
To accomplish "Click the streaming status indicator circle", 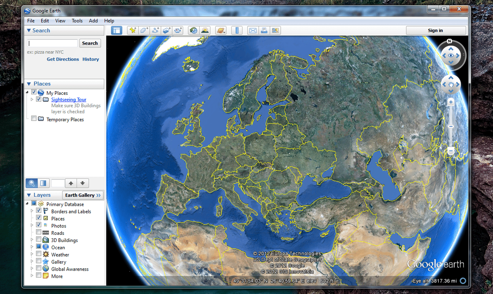I will tap(463, 281).
